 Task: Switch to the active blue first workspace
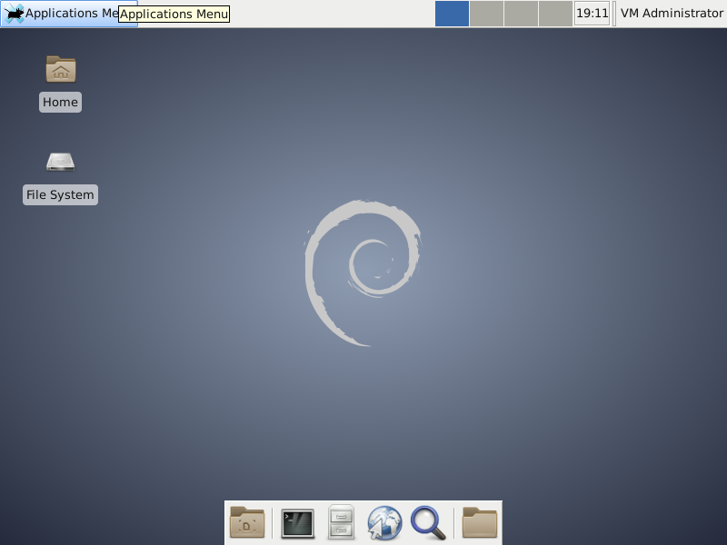[x=452, y=14]
